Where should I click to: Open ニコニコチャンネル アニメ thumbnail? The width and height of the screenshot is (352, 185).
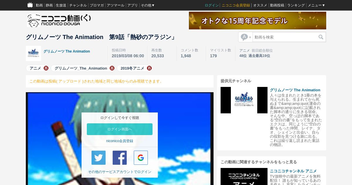point(244,176)
